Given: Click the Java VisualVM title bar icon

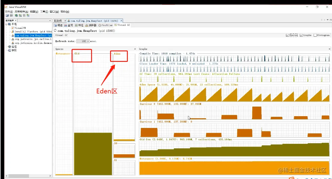Looking at the screenshot, I should coord(6,7).
